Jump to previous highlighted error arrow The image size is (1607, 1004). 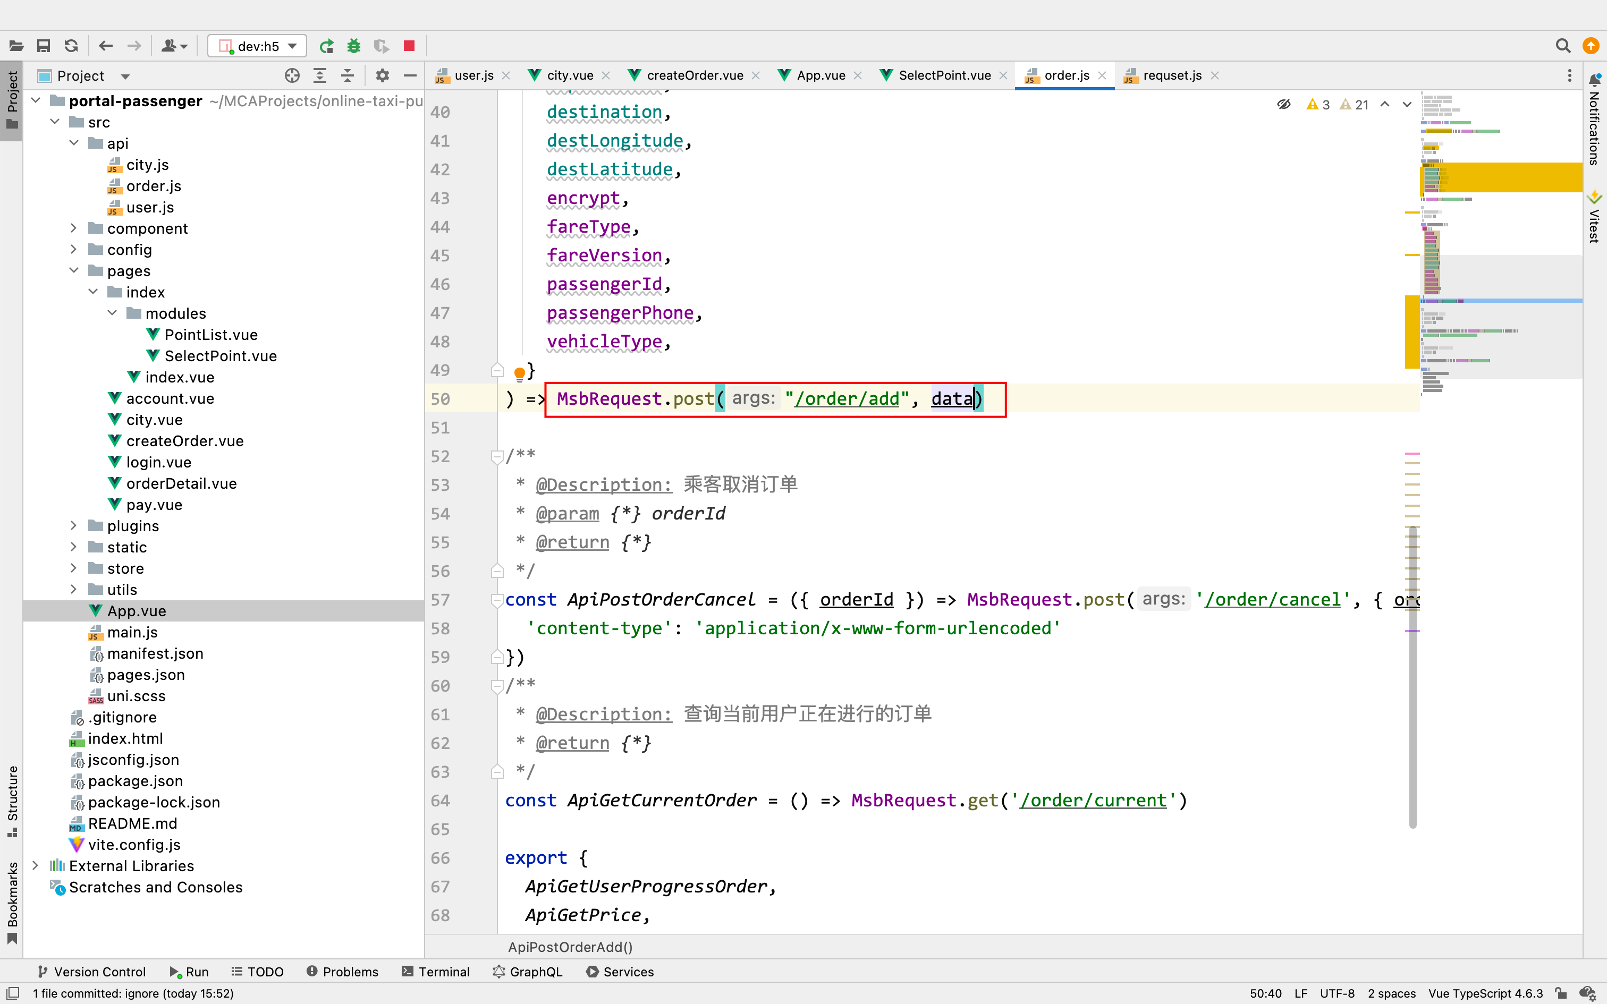[1385, 104]
